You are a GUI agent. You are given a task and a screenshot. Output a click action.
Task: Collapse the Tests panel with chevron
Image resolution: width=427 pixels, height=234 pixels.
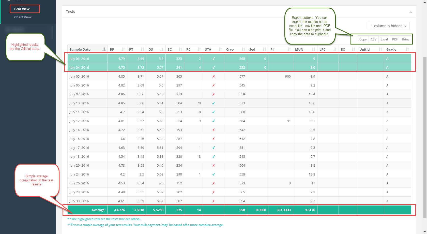(x=411, y=12)
